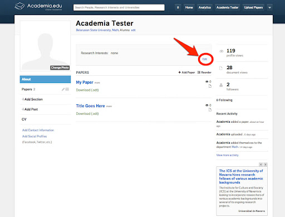Open the account dropdown arrow in header

click(x=269, y=8)
